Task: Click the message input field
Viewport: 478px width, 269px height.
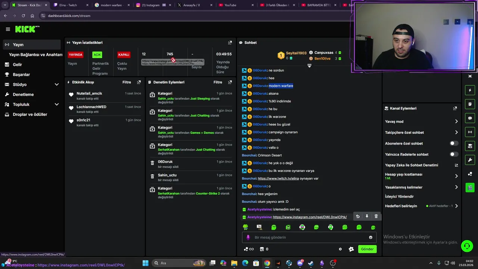Action: (x=309, y=237)
